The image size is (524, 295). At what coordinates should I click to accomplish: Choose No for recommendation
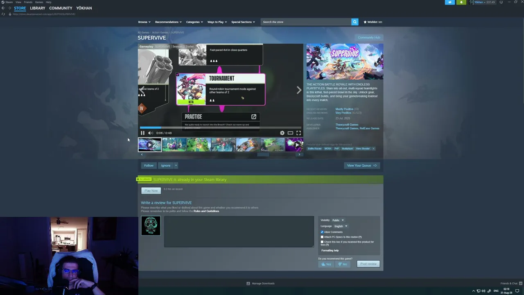point(342,264)
